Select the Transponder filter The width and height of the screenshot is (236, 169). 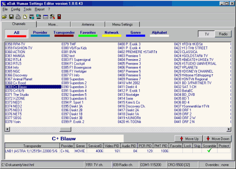pos(64,34)
